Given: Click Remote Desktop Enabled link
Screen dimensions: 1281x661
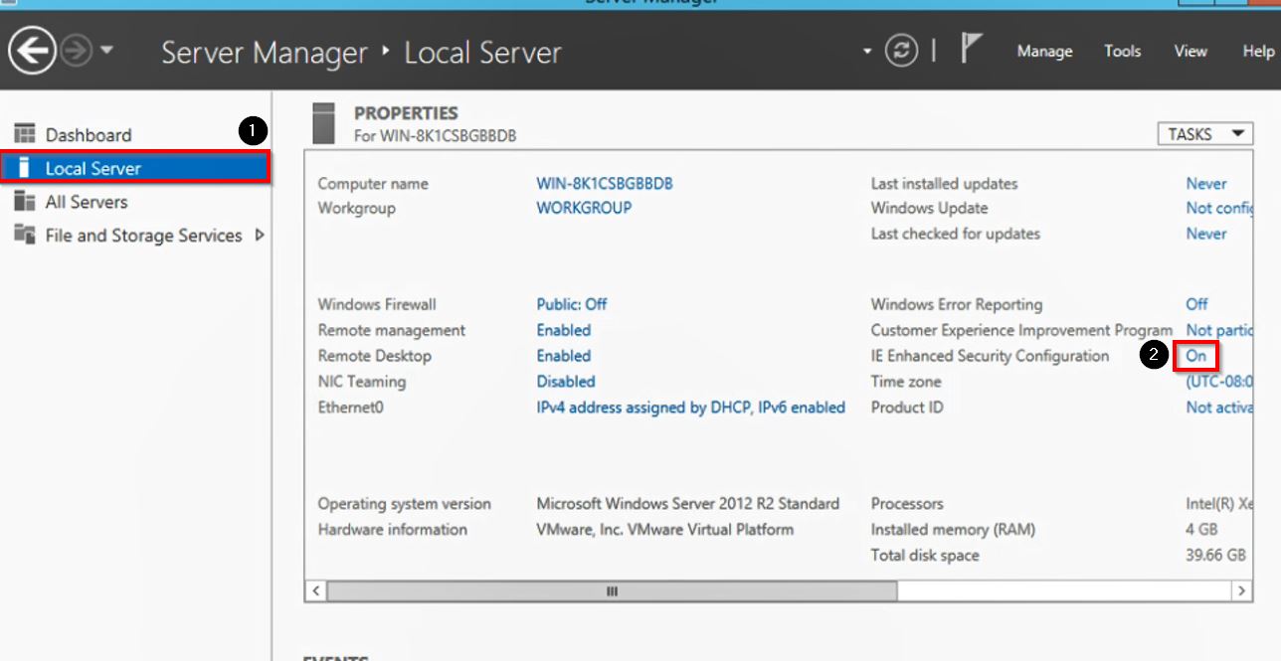Looking at the screenshot, I should coord(564,356).
